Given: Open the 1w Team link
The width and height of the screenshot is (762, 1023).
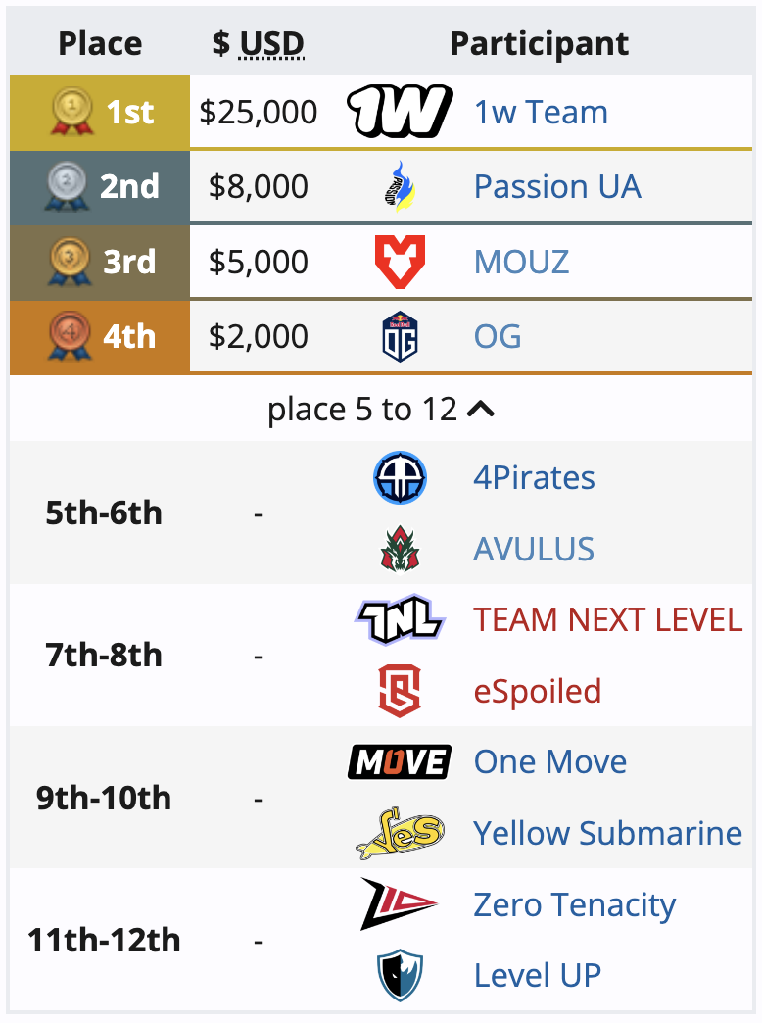Looking at the screenshot, I should tap(541, 112).
